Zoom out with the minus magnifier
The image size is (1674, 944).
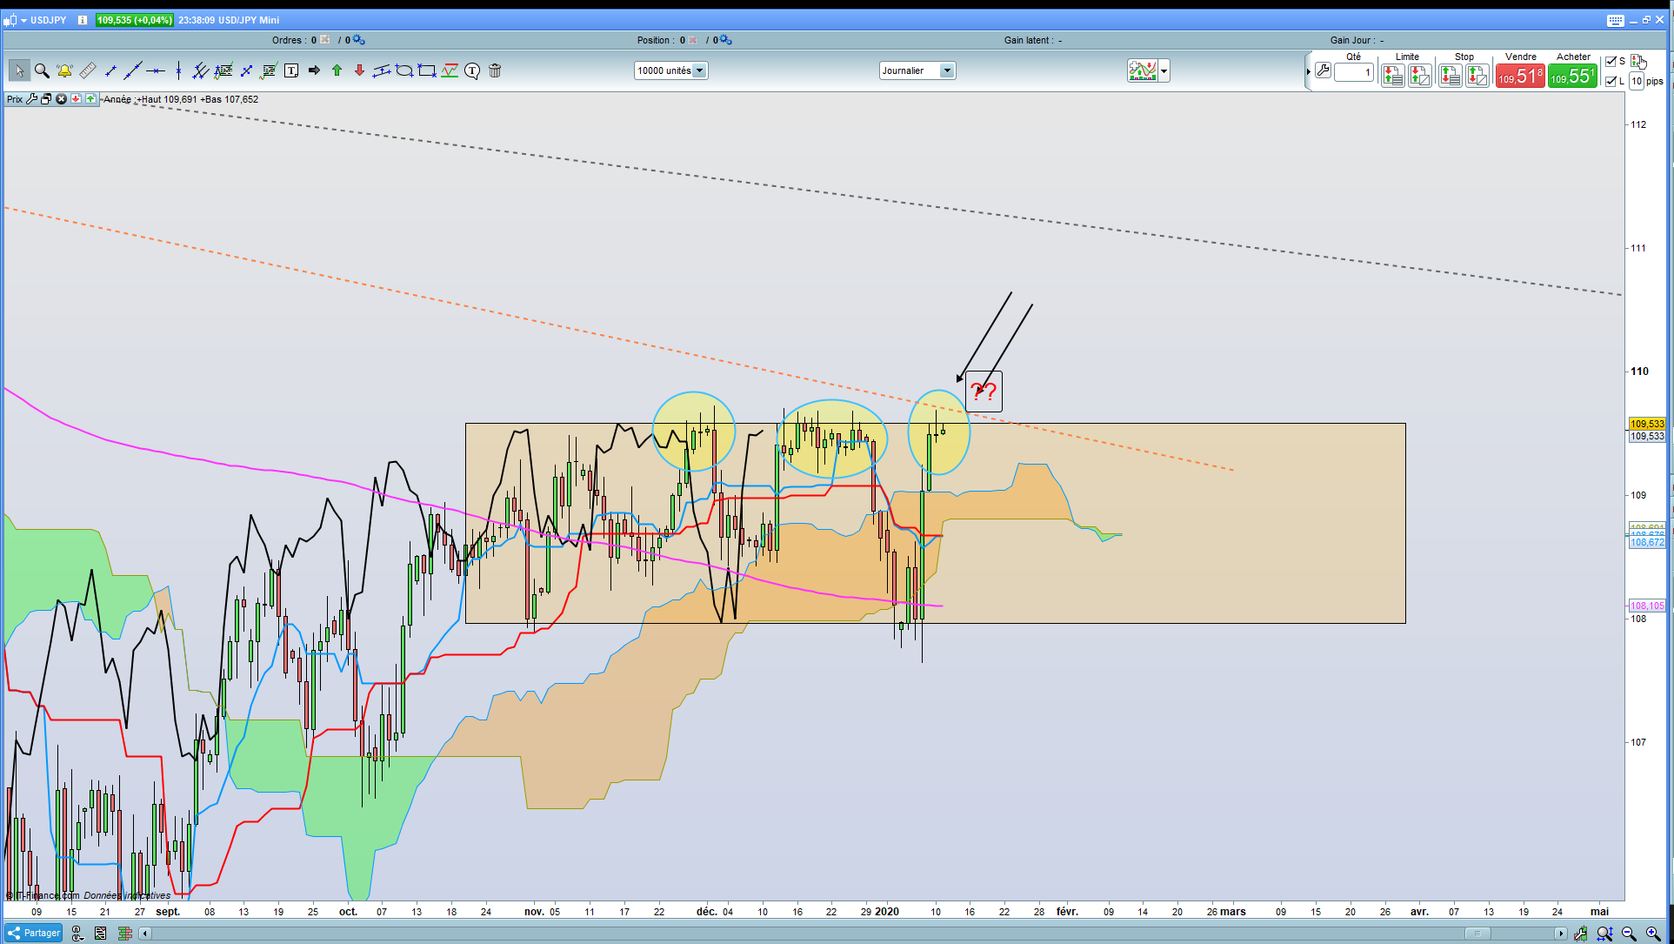point(1629,934)
